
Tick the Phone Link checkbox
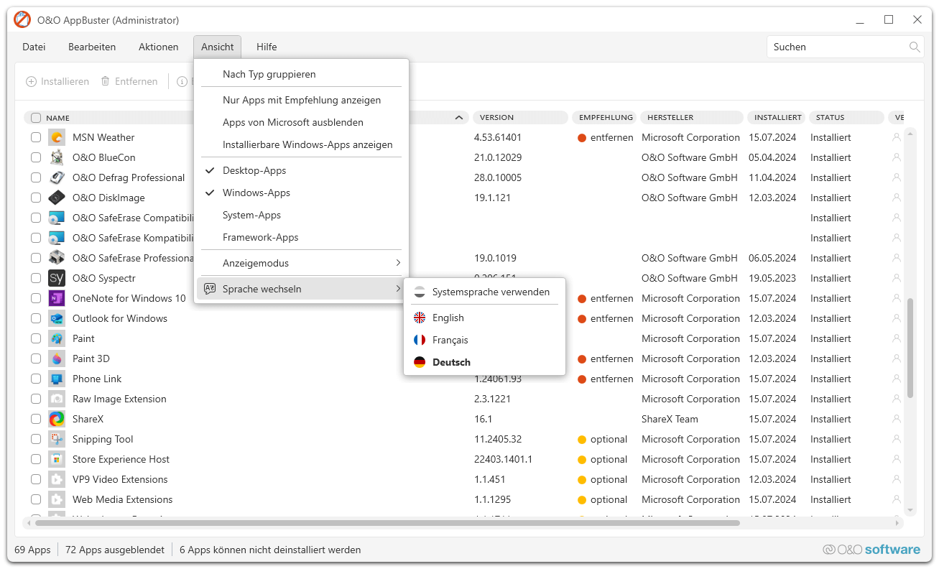[x=36, y=379]
